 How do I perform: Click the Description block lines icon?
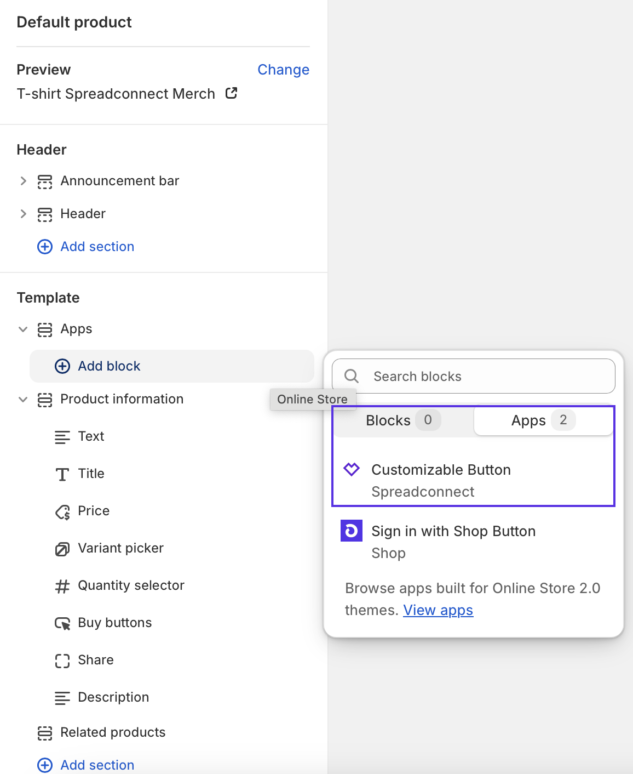62,698
